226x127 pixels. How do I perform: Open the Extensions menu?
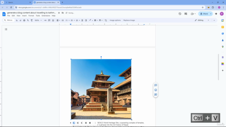coord(46,16)
